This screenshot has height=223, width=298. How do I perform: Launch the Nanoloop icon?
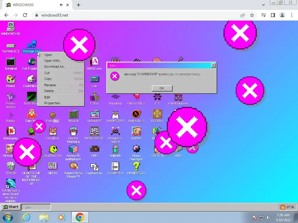tap(115, 97)
